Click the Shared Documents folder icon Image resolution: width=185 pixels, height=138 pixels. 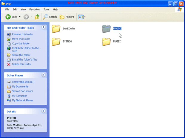pyautogui.click(x=9, y=91)
